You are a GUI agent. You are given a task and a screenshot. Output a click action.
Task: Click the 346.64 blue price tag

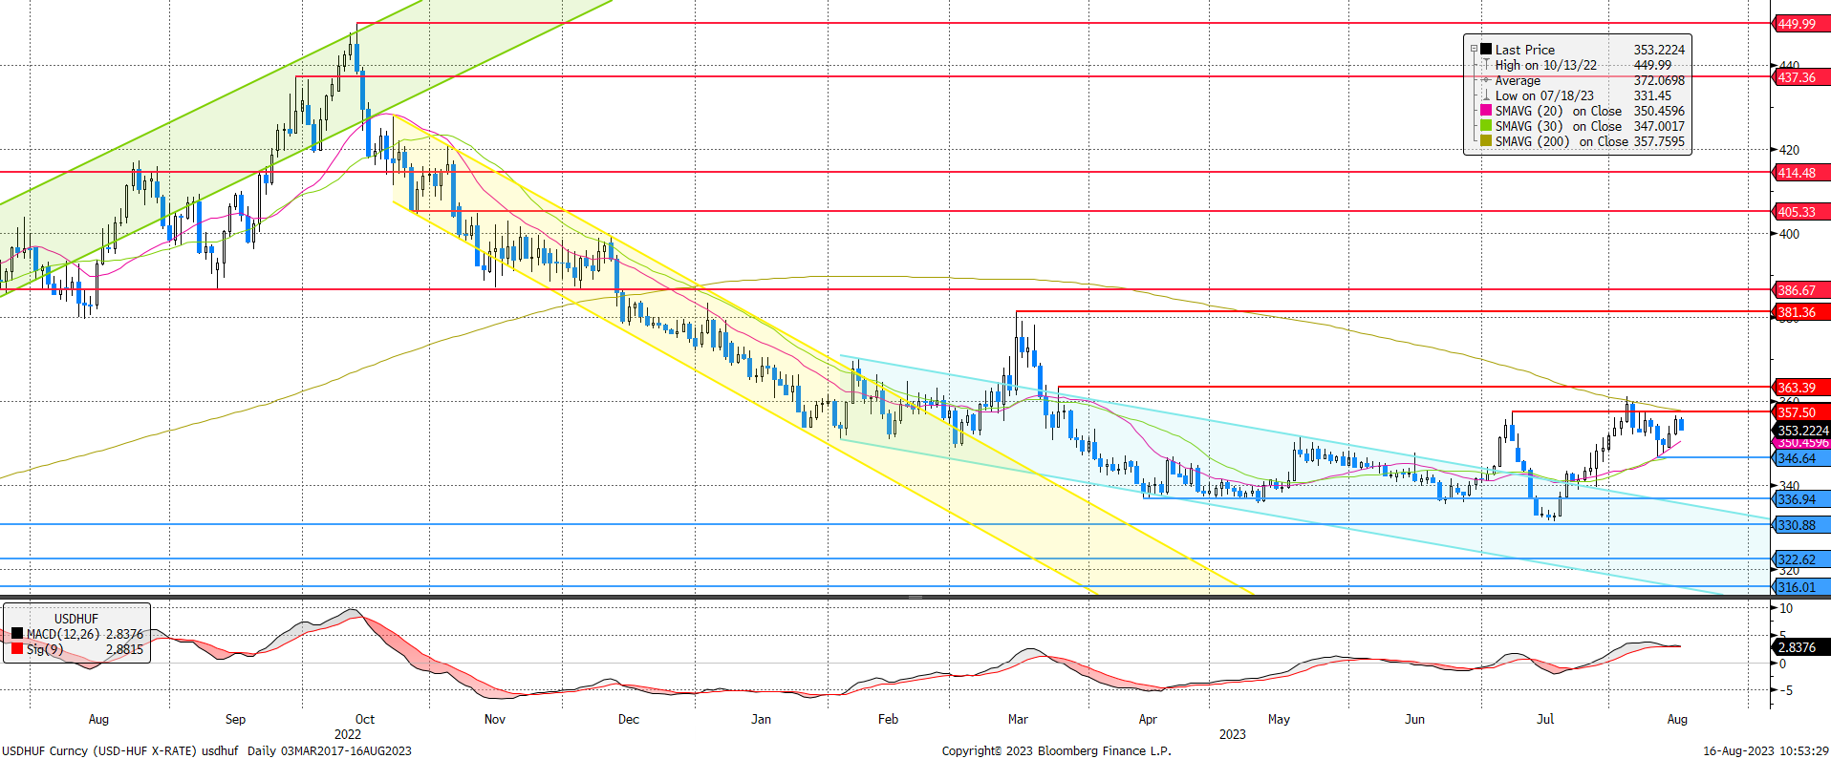(x=1800, y=459)
